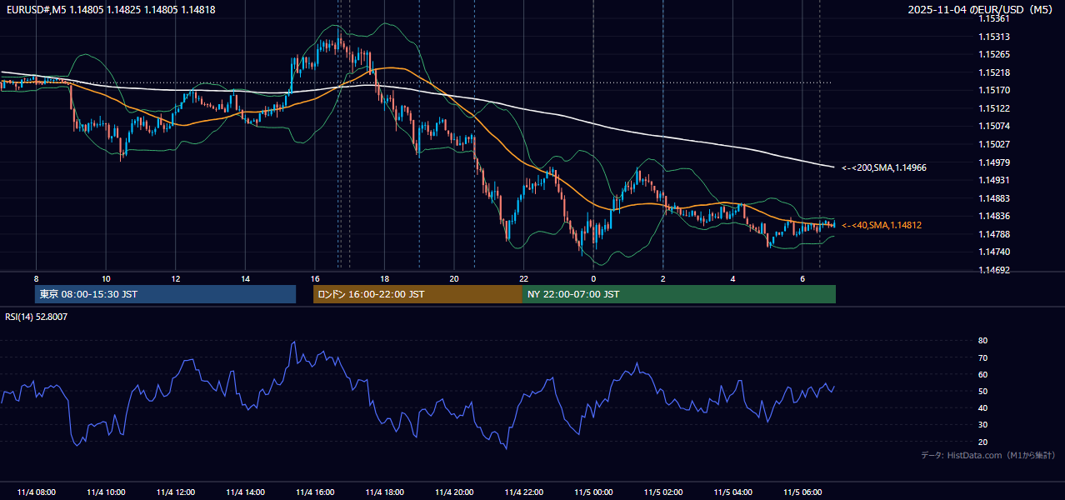Click the 11/4 16:00 date label
Screen dimensions: 1065x500
pyautogui.click(x=315, y=492)
